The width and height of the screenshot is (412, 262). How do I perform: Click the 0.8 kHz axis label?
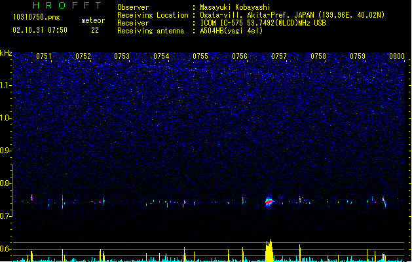coord(6,183)
